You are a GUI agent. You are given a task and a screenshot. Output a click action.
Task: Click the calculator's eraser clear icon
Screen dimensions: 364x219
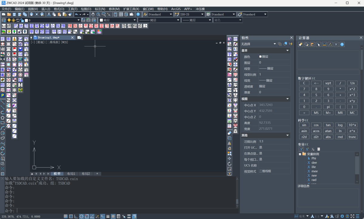coord(301,44)
